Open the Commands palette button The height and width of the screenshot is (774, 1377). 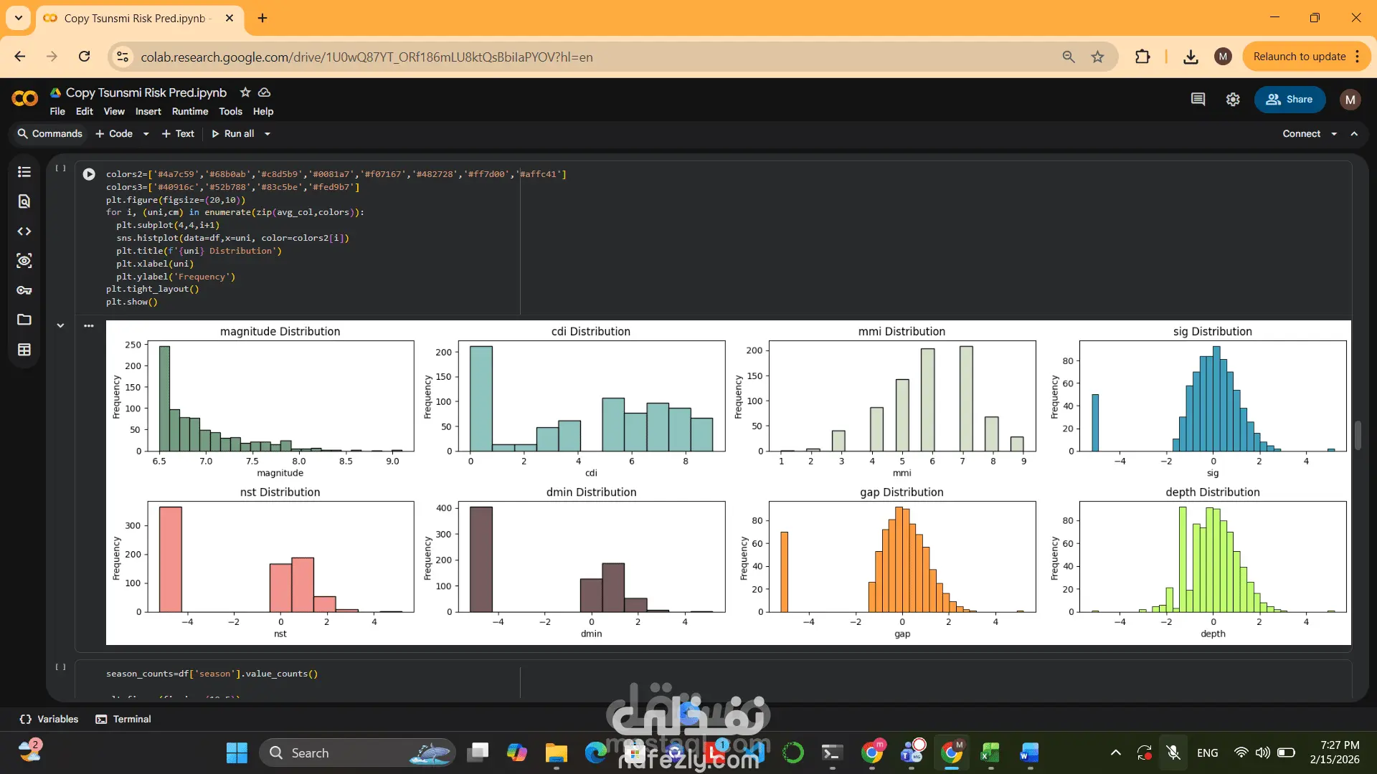(x=50, y=134)
